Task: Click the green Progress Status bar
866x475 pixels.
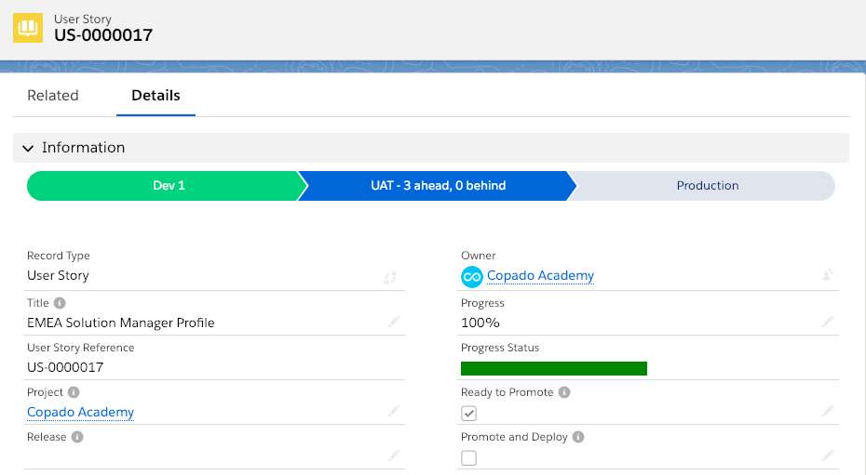Action: [554, 368]
